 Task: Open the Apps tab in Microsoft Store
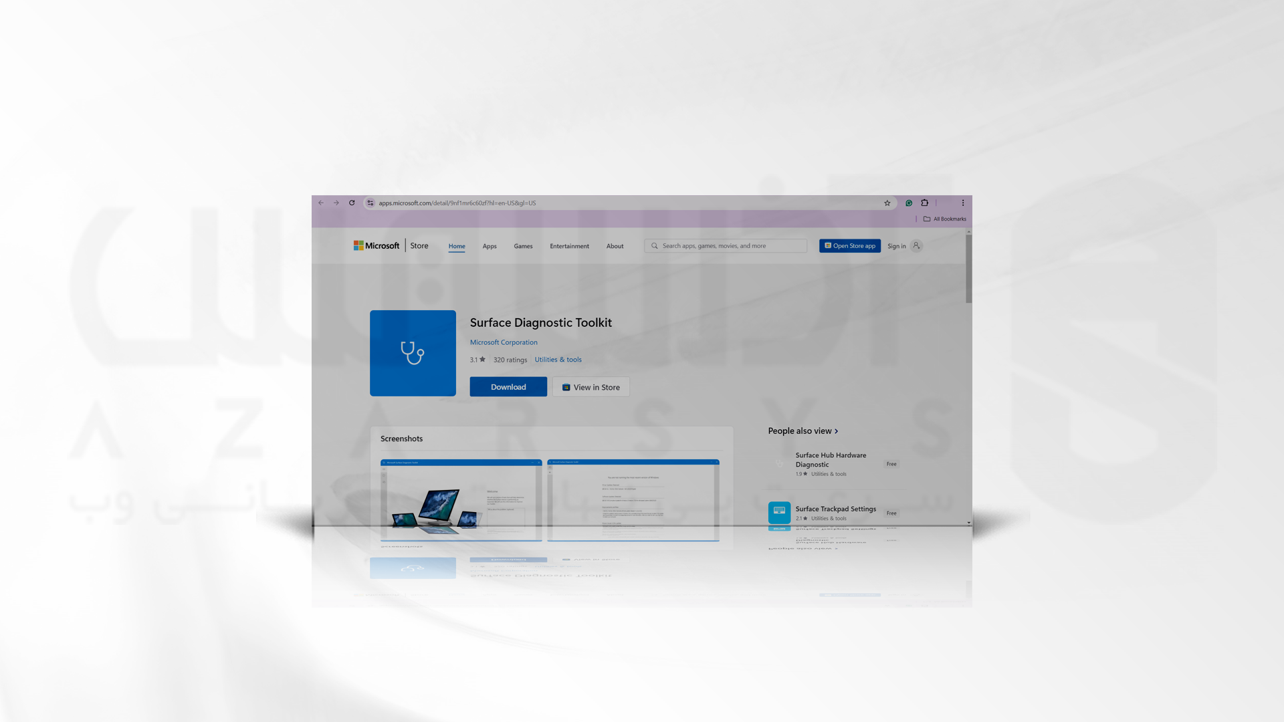(489, 245)
